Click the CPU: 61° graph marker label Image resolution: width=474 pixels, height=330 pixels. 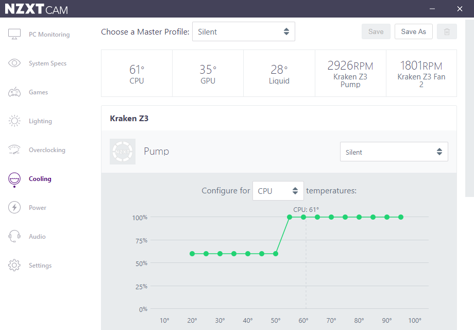point(306,210)
